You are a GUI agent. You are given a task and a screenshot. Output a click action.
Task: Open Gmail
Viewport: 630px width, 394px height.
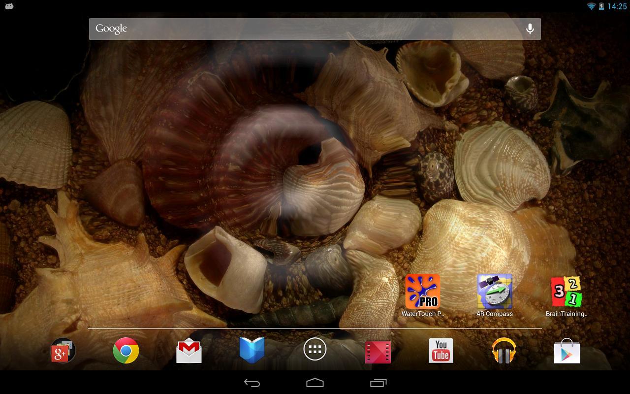tap(189, 350)
